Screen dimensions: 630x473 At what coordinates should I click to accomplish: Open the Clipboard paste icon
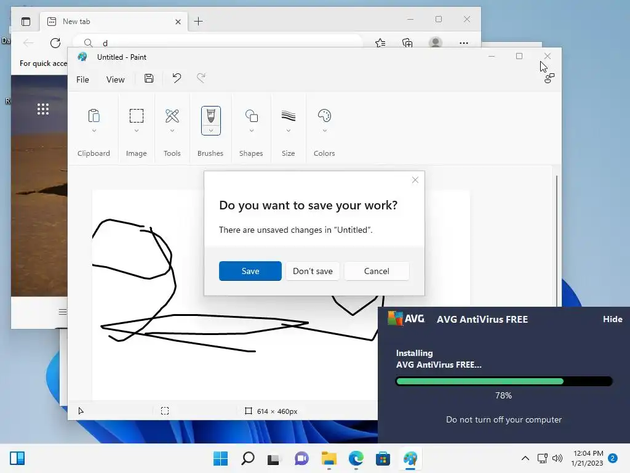tap(94, 116)
